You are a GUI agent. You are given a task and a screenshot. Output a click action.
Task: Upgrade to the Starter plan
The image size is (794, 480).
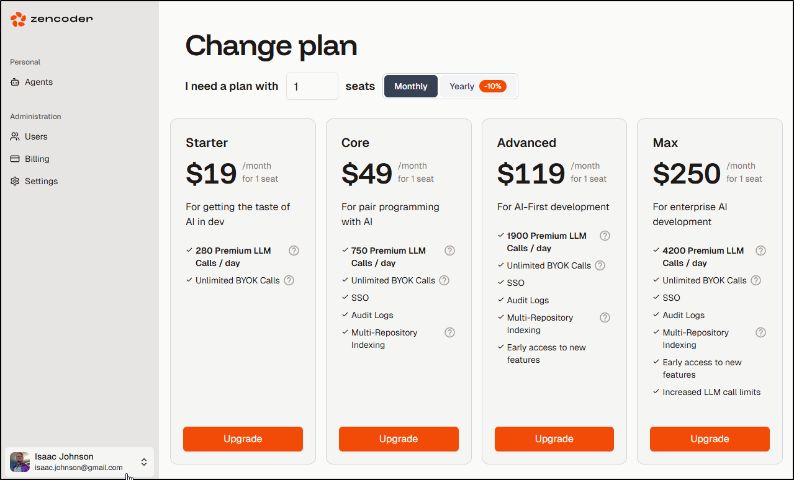coord(243,438)
